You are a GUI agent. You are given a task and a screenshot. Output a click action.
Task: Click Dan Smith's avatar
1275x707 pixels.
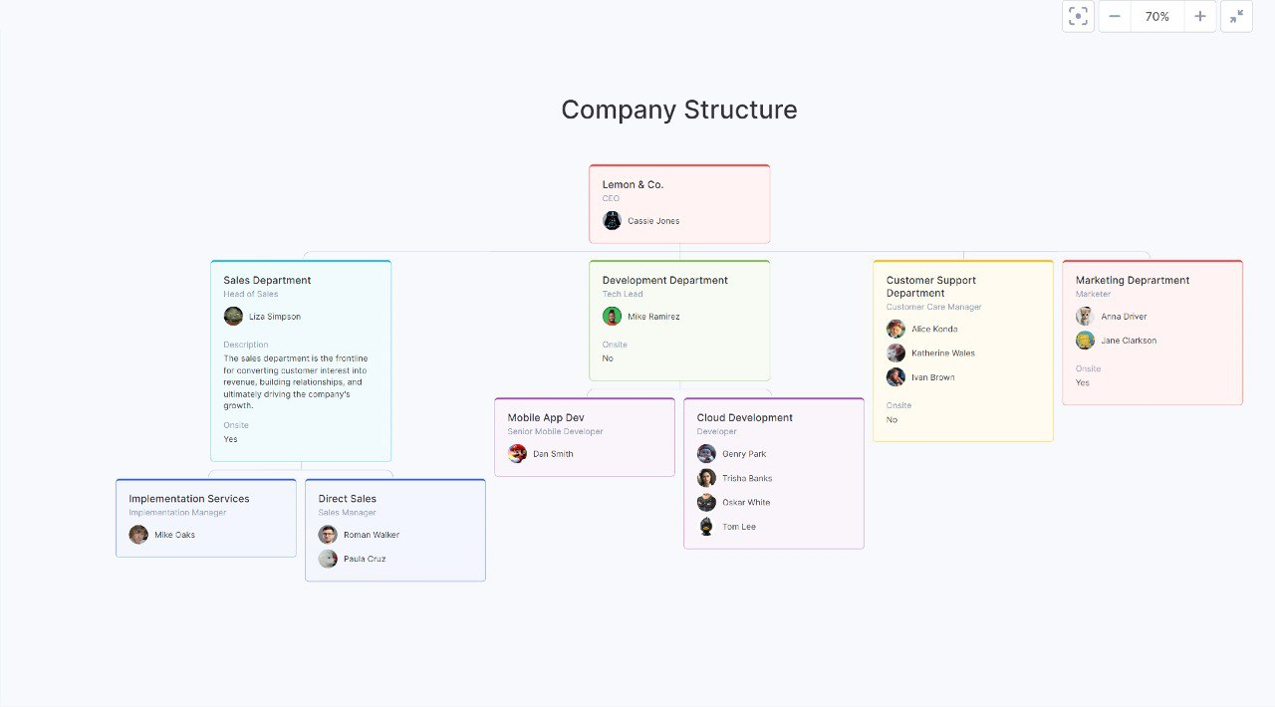tap(517, 453)
